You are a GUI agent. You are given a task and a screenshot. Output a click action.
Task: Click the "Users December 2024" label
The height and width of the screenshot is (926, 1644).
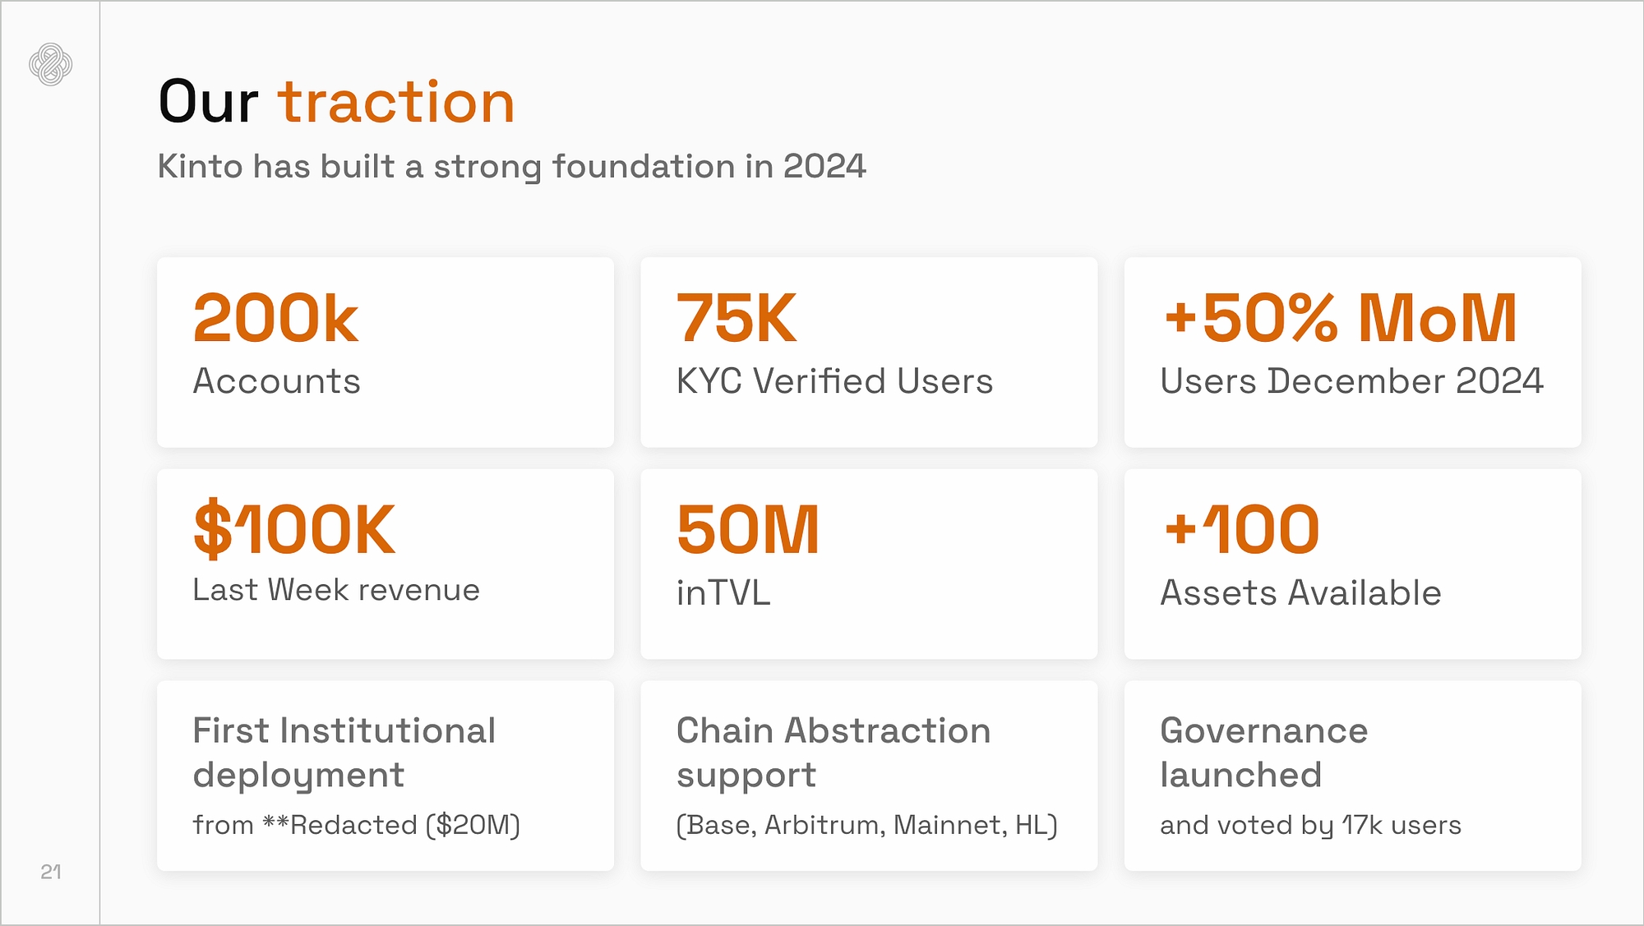click(x=1351, y=381)
